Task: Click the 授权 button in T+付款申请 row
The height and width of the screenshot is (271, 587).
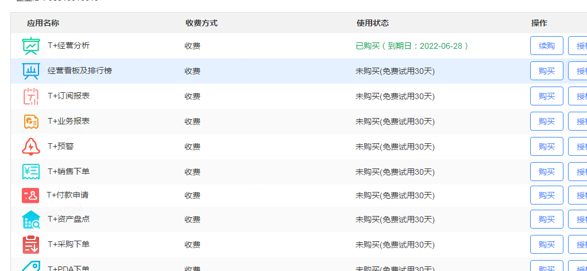Action: coord(578,195)
